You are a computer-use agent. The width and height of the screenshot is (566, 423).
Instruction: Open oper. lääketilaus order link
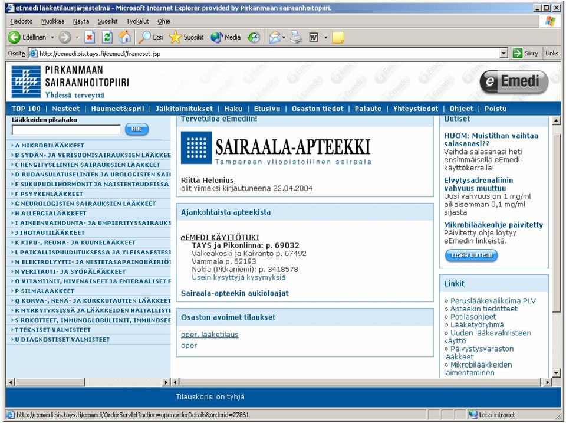(210, 335)
